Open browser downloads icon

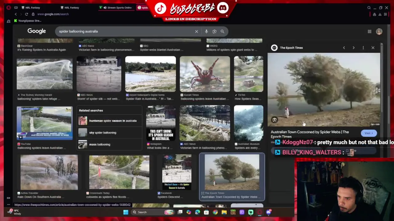click(x=380, y=14)
